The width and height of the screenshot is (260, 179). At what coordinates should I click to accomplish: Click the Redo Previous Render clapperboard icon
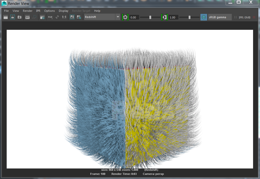[5, 17]
